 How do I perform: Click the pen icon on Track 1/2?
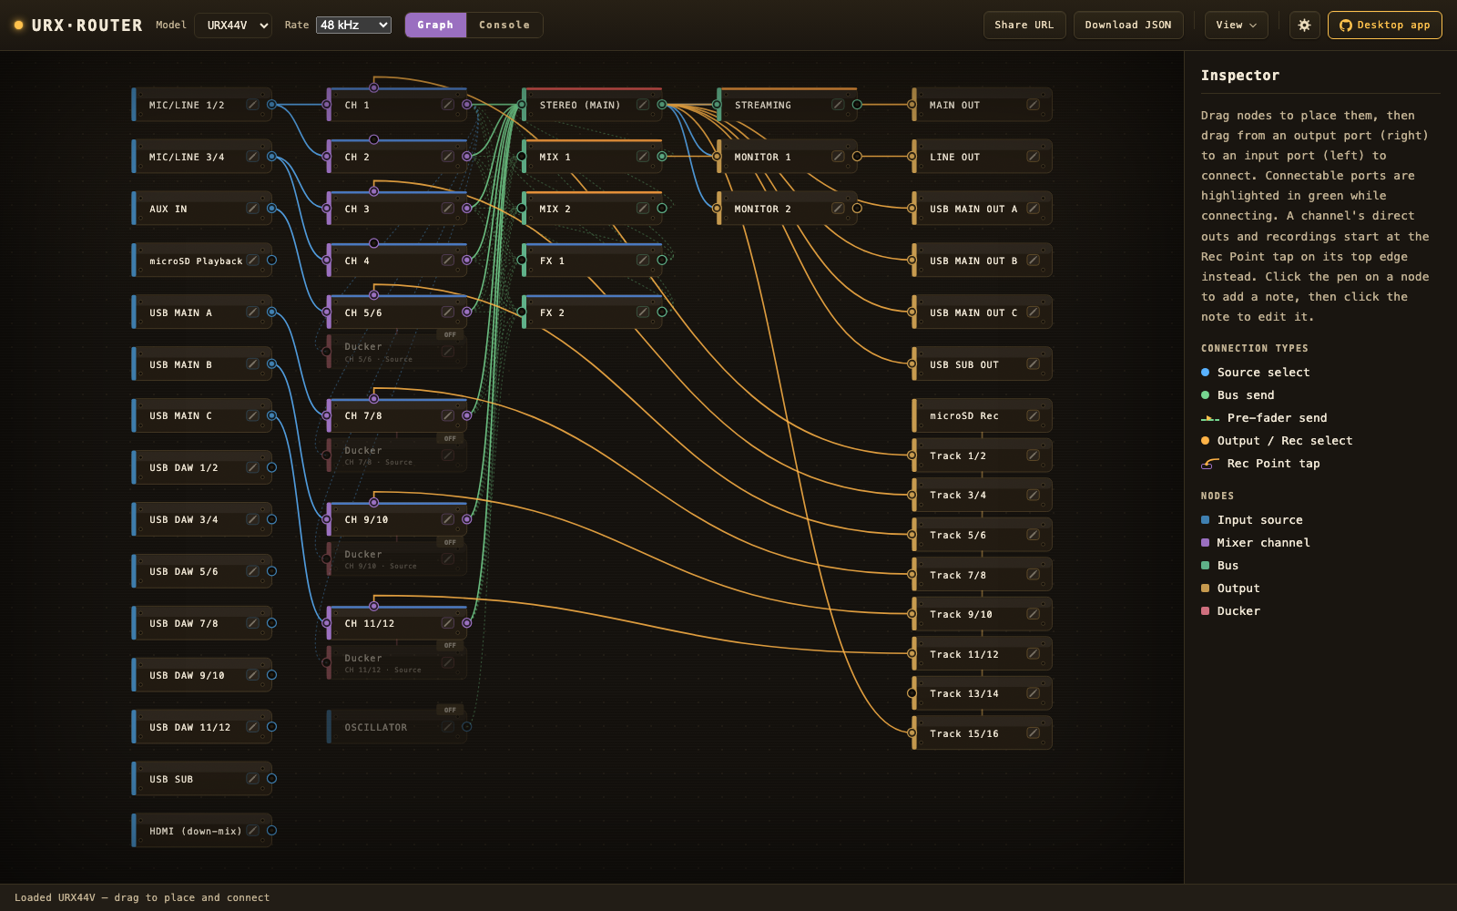[x=1033, y=455]
